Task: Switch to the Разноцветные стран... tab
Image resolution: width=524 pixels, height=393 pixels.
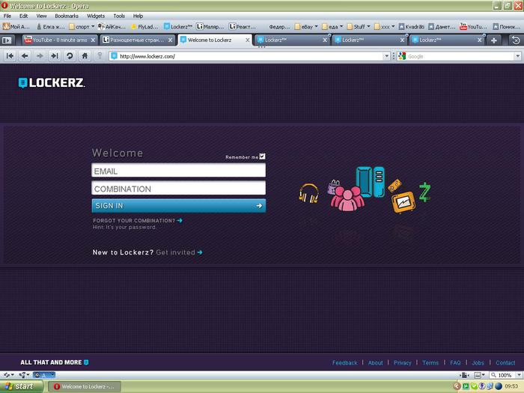Action: point(137,40)
